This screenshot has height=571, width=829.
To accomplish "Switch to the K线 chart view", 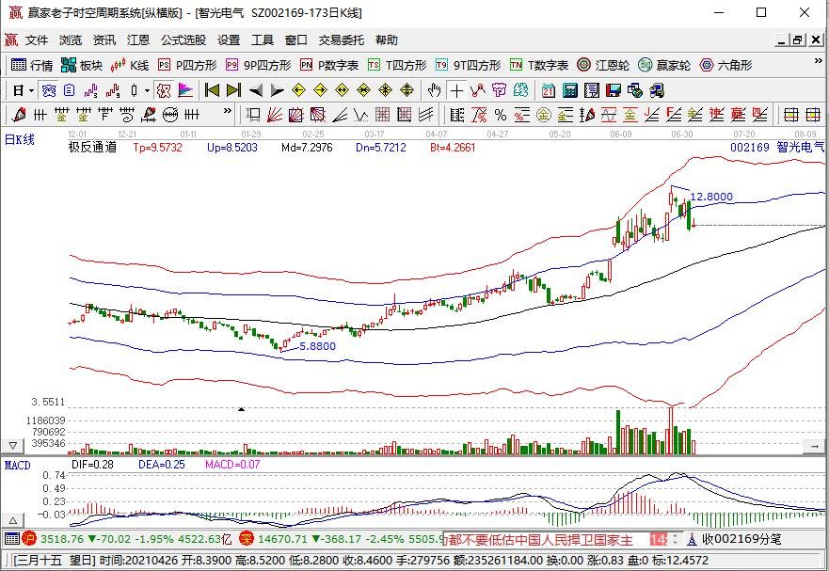I will (130, 65).
